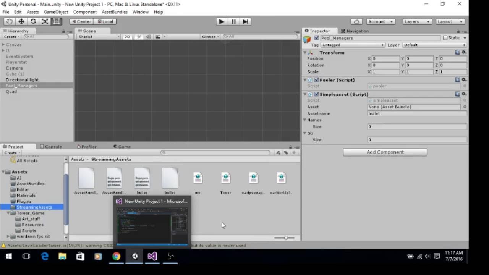
Task: Open the Component menu
Action: coord(85,12)
